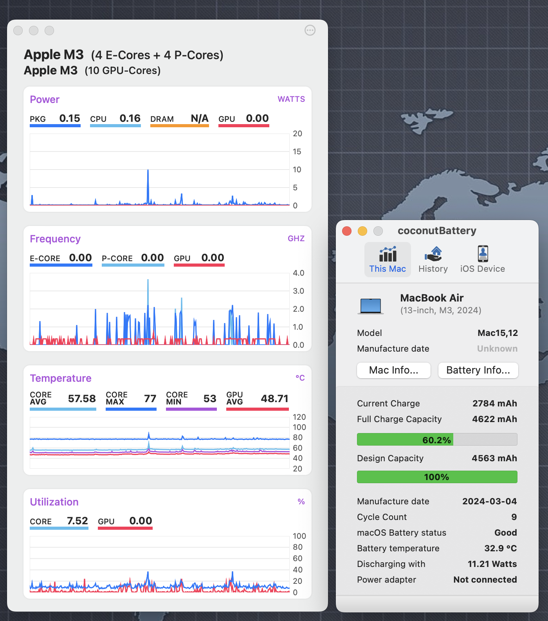The image size is (548, 621).
Task: Click the Utilization percent graph
Action: [x=160, y=564]
